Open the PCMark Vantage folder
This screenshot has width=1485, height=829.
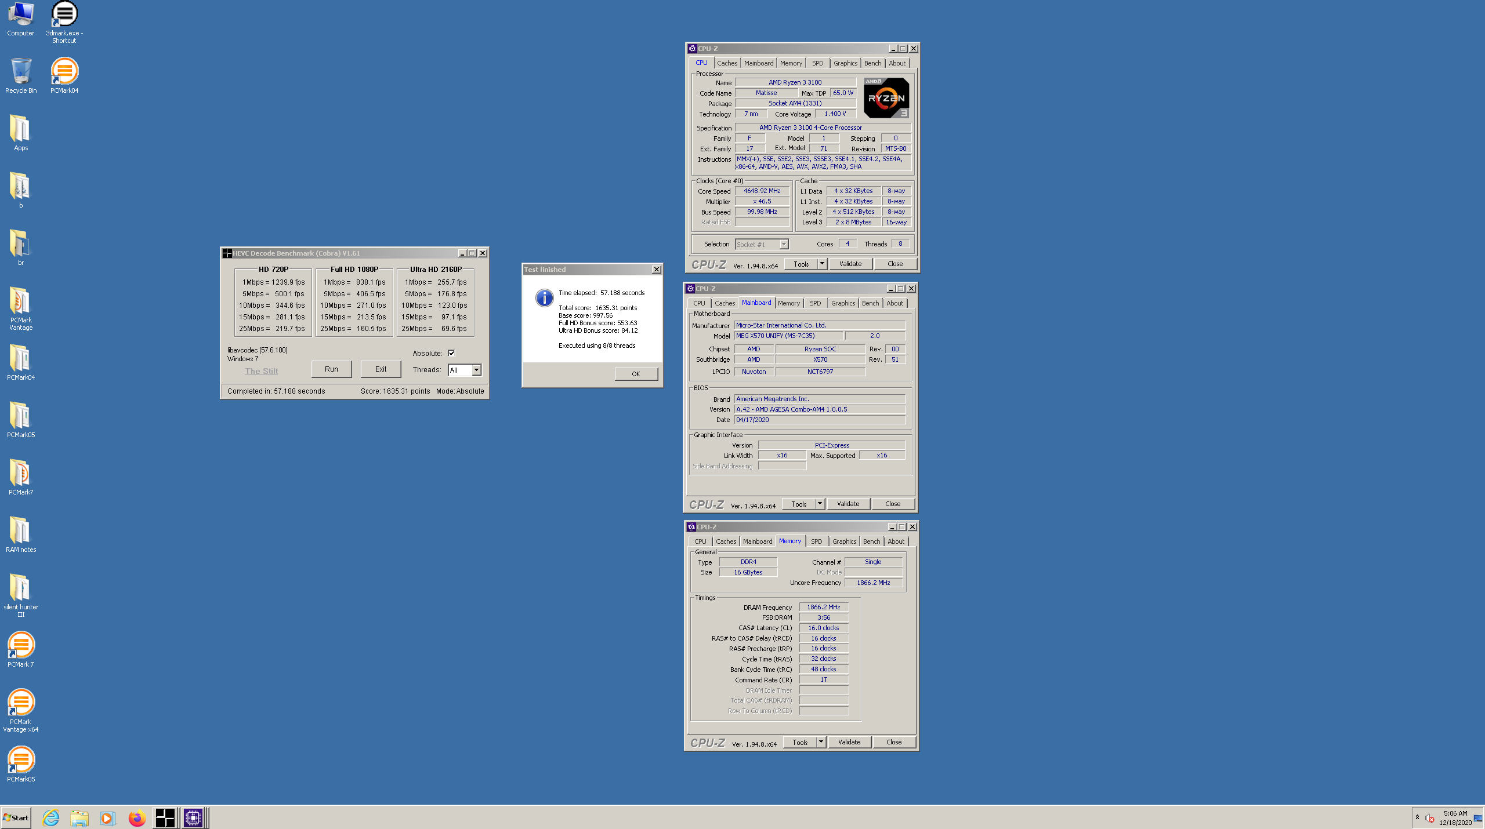tap(21, 308)
